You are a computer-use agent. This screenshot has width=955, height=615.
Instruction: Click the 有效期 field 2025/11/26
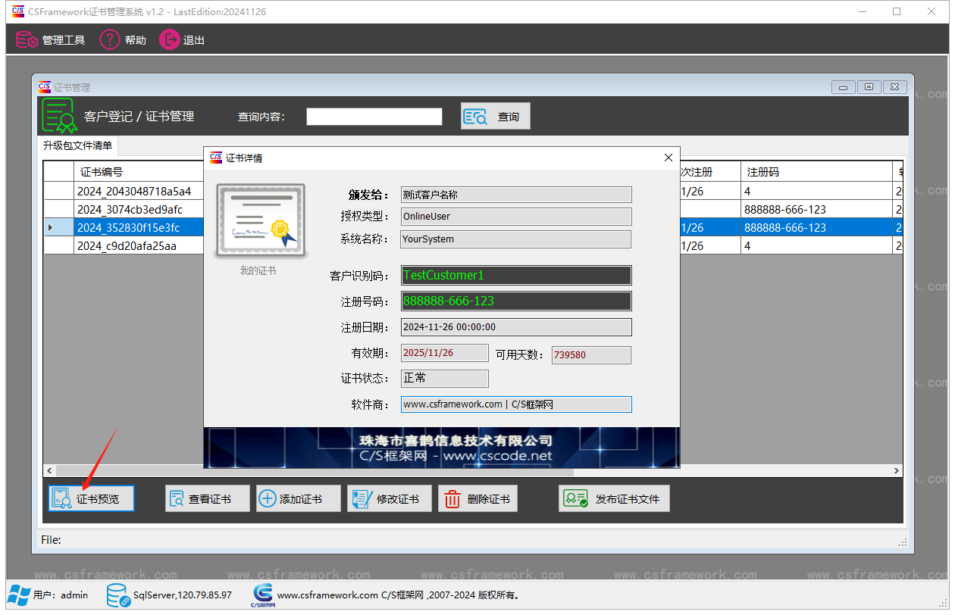(445, 353)
